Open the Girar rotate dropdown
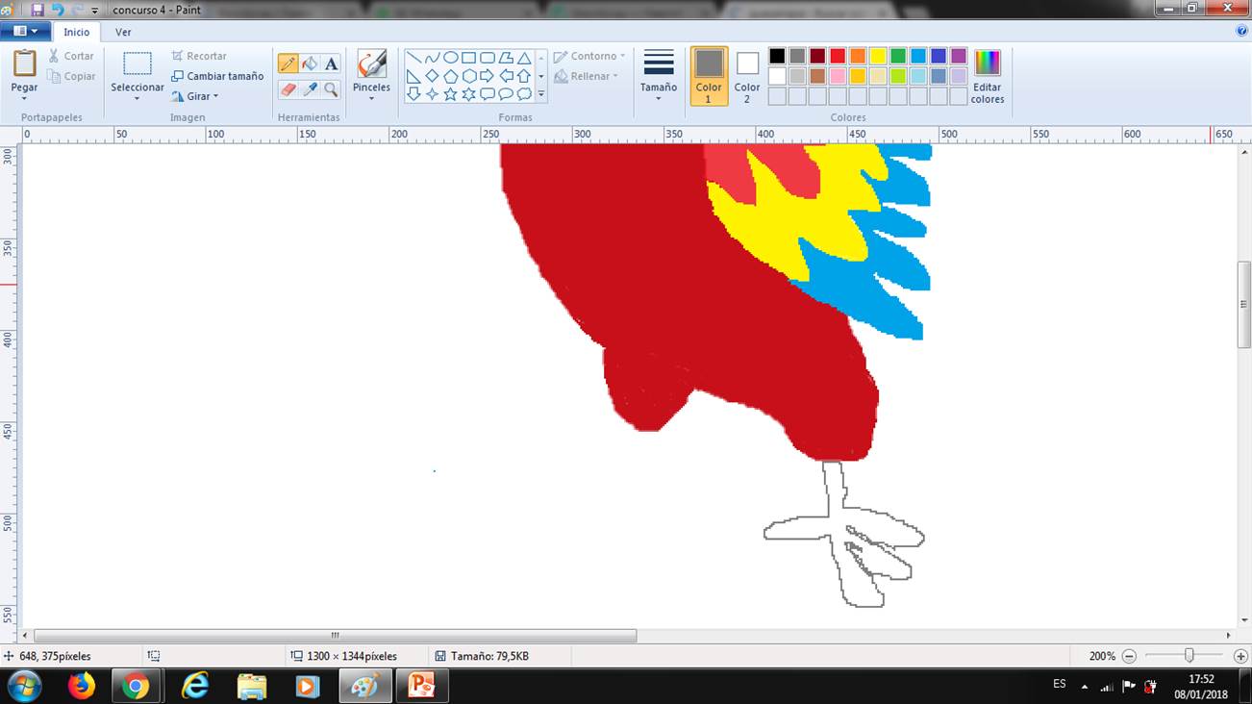 (x=195, y=96)
